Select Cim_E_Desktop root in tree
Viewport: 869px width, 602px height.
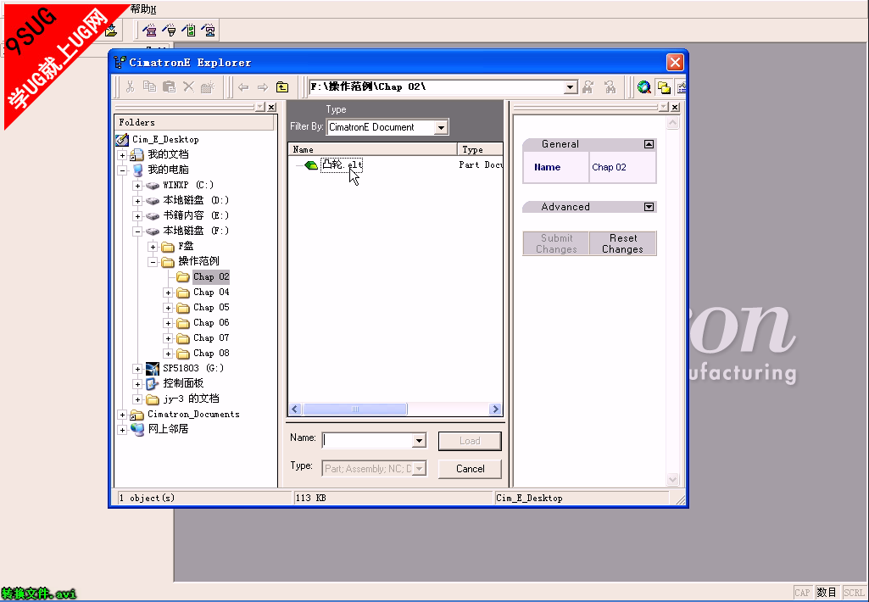tap(165, 140)
